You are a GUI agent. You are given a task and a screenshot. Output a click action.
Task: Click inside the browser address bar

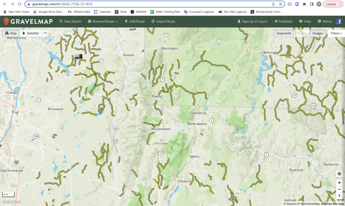[103, 5]
